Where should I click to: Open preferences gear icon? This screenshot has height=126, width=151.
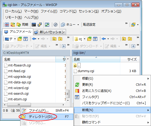(x=56, y=25)
